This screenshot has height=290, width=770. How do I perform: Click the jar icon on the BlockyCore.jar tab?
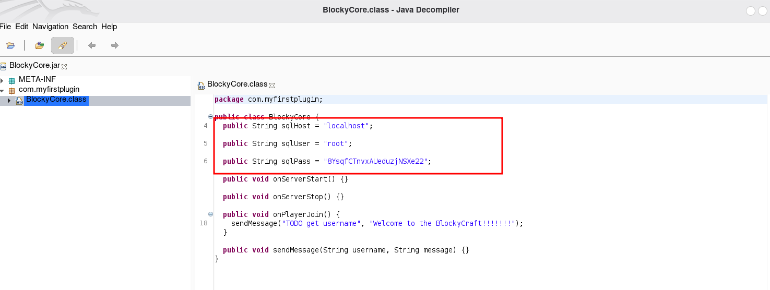point(4,66)
